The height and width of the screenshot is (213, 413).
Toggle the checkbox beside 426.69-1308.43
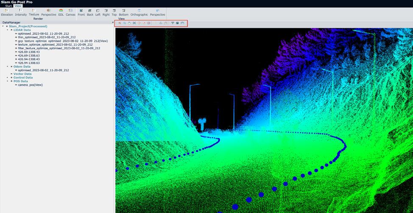16,52
